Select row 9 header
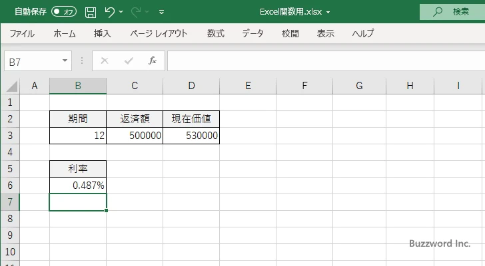 10,235
